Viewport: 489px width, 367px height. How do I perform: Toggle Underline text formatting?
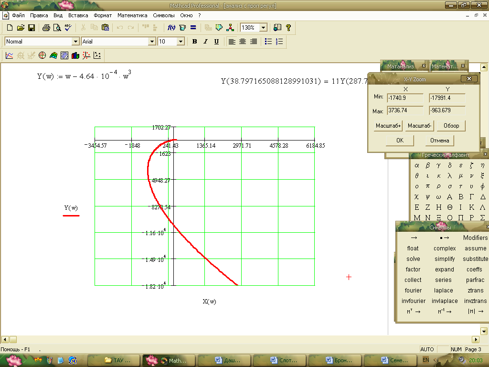tap(216, 42)
